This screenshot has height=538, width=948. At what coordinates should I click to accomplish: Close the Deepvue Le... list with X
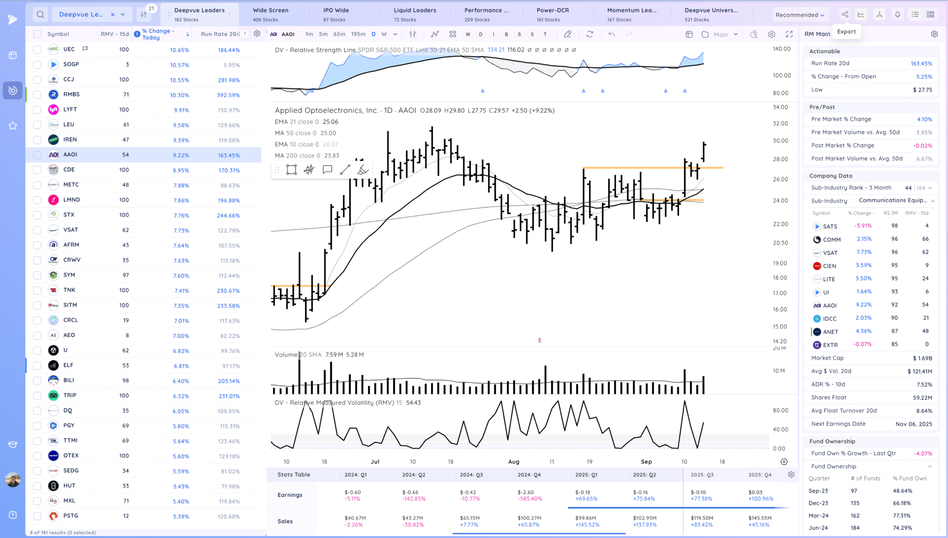113,14
